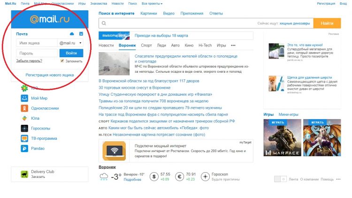
Task: Switch to Леди news tab
Action: coord(161,46)
